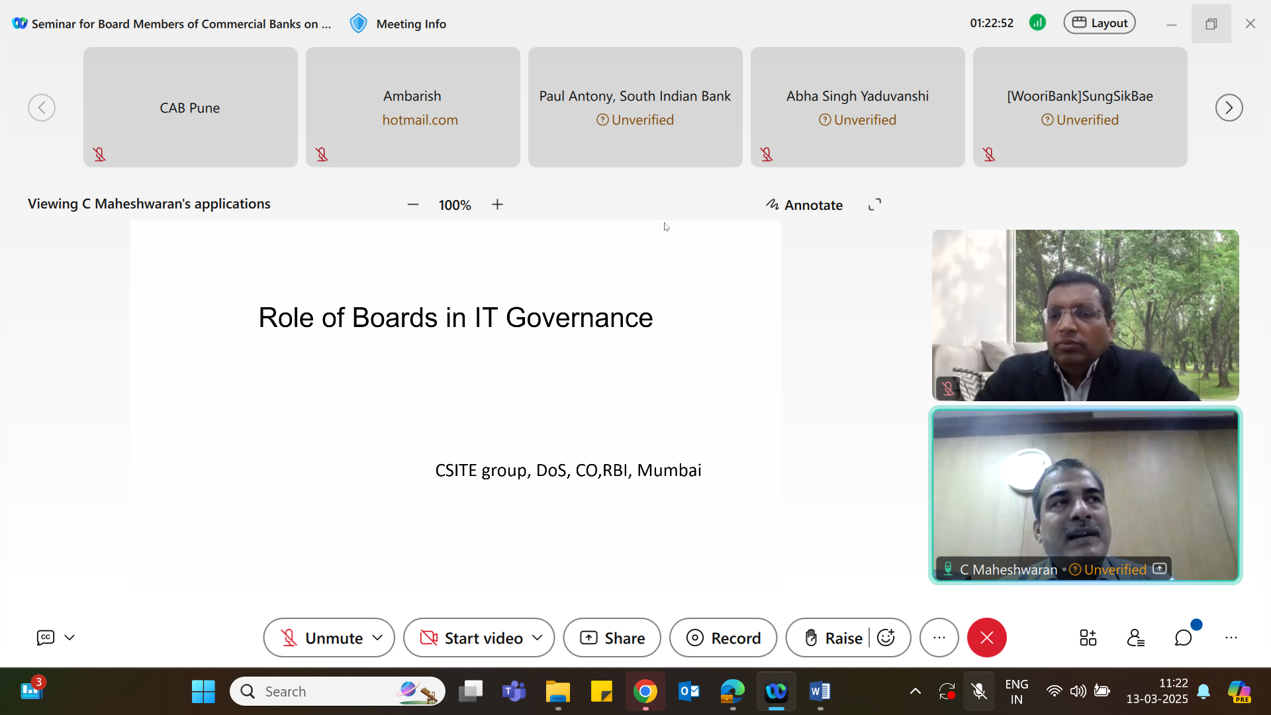Select Paul Antony, South Indian Bank tile
The height and width of the screenshot is (715, 1271).
pyautogui.click(x=635, y=107)
